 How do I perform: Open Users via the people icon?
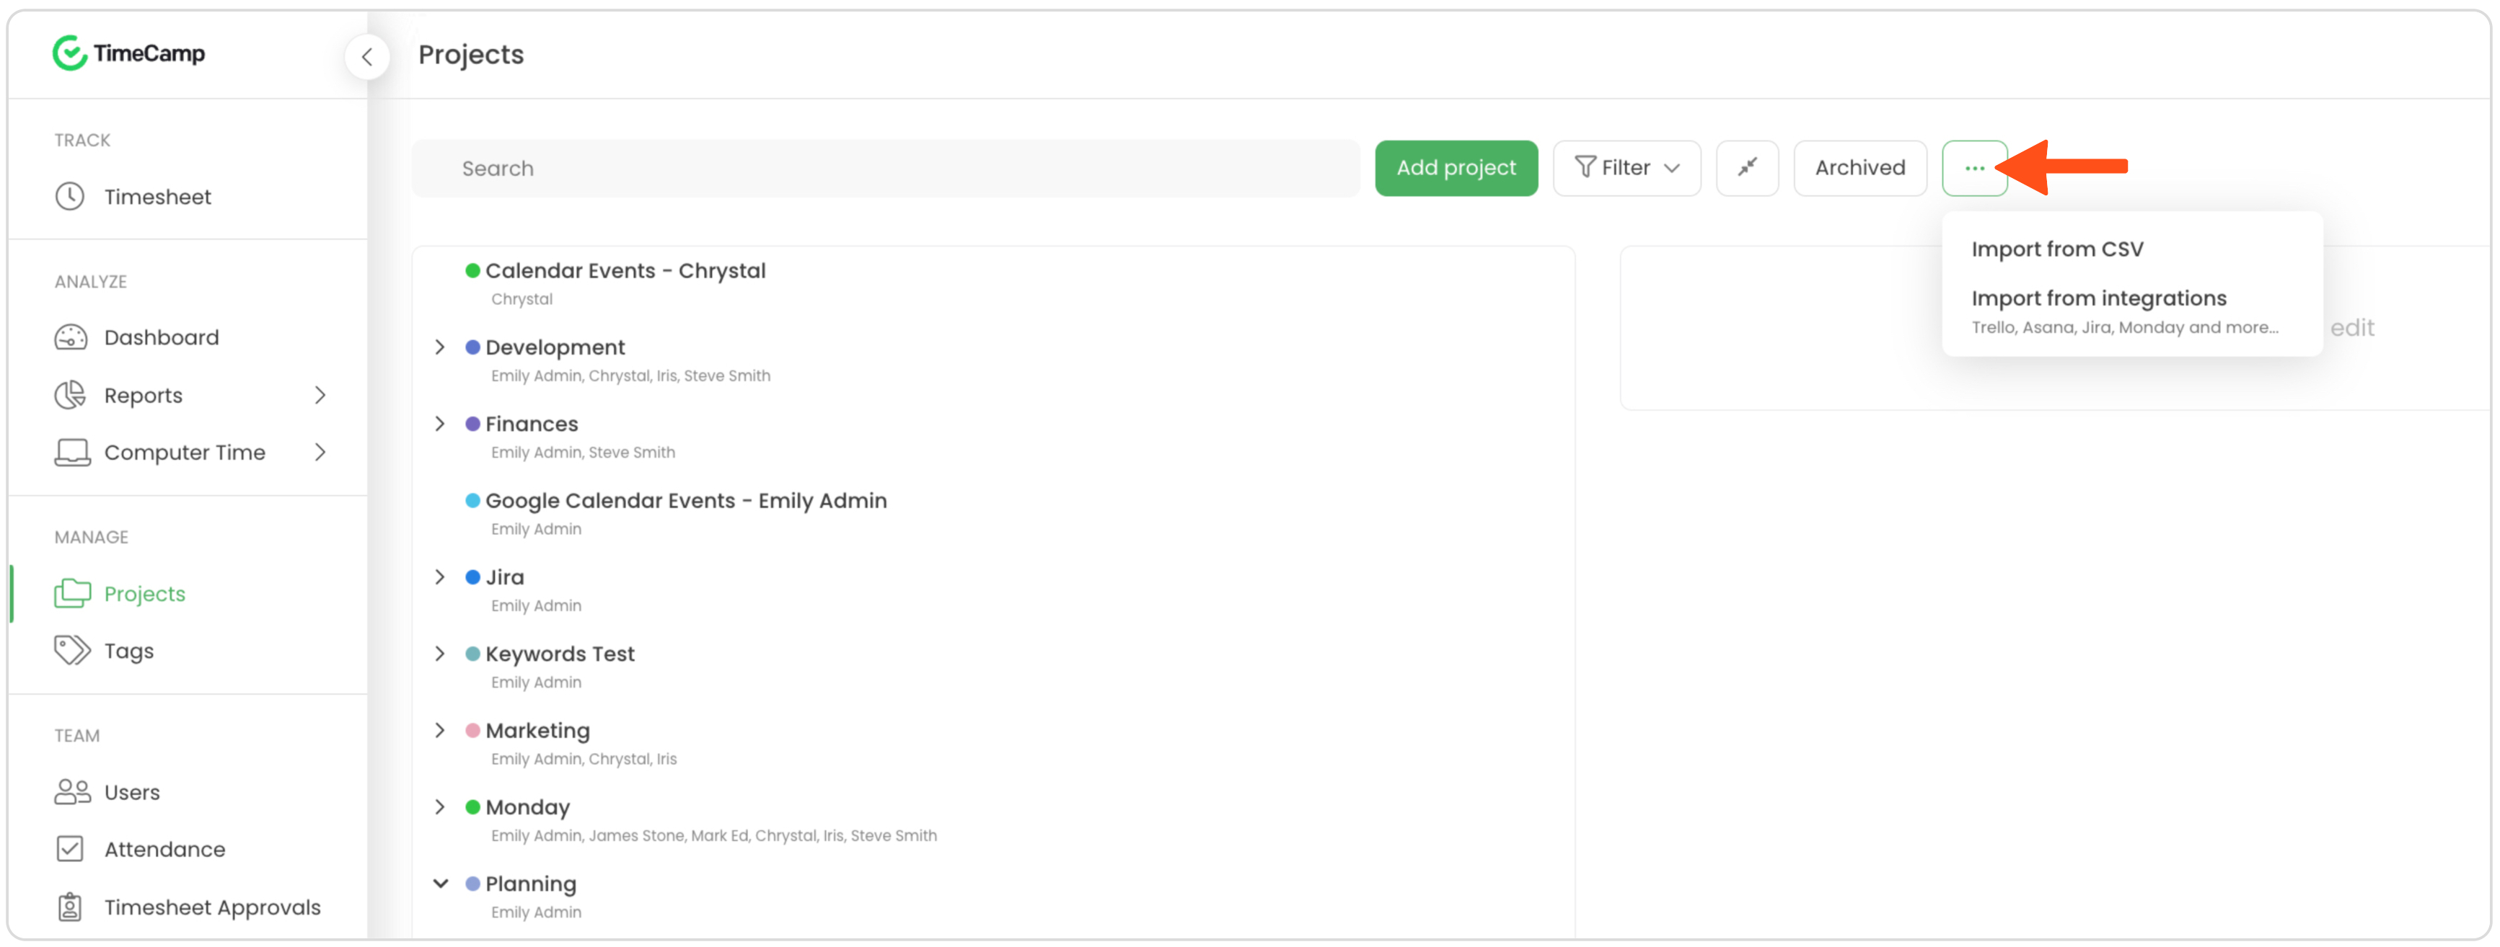(72, 792)
